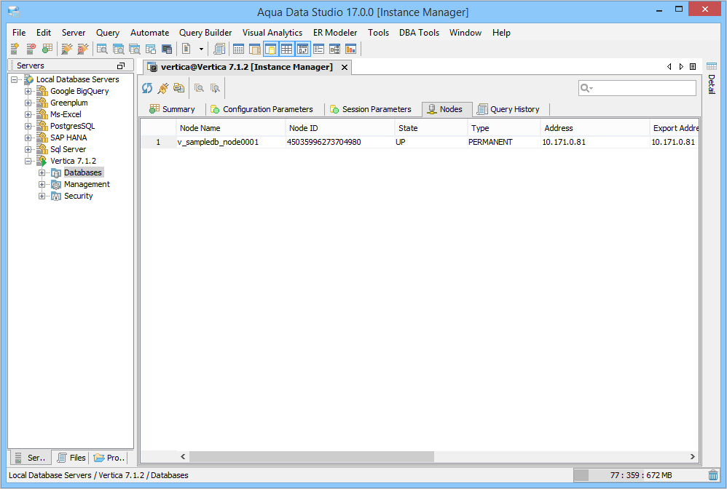The image size is (727, 489).
Task: Click the new document file icon
Action: 186,49
